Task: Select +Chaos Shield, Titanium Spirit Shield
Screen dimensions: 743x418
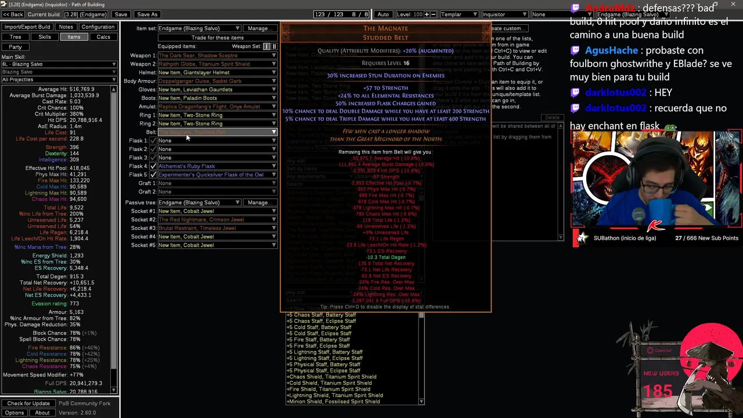Action: coord(331,377)
